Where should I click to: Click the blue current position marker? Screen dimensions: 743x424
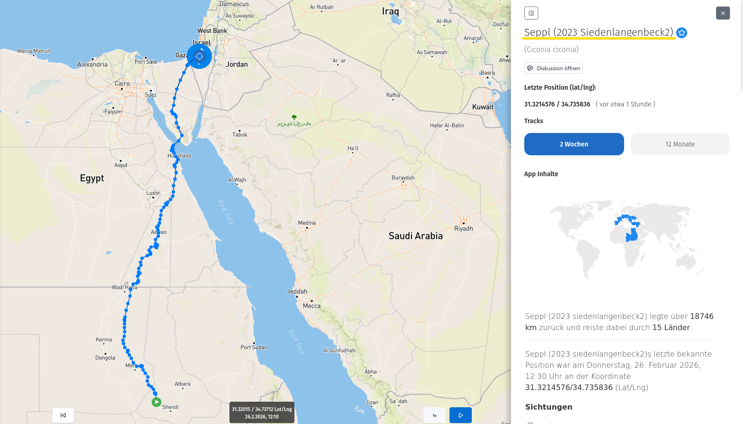pyautogui.click(x=199, y=56)
